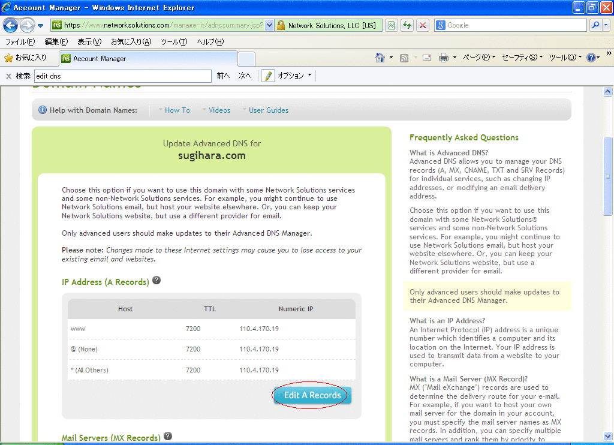Click the magnifier search button
This screenshot has width=614, height=445.
click(x=595, y=25)
